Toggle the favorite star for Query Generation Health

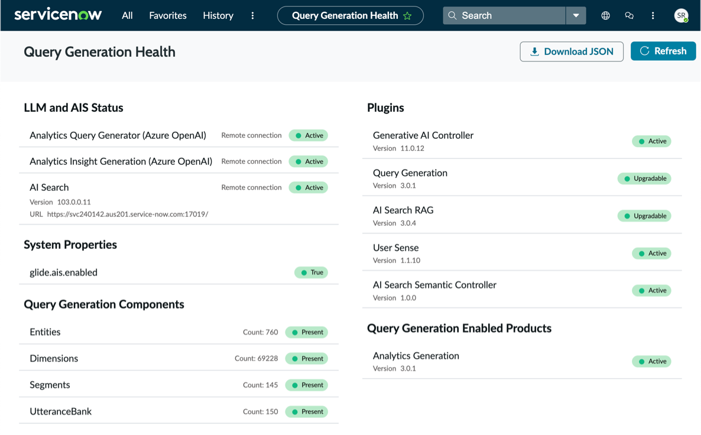pos(407,15)
